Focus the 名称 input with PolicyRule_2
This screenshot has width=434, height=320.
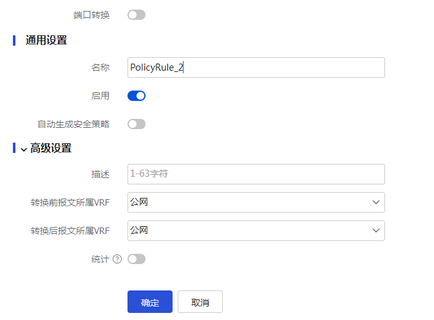[x=256, y=67]
